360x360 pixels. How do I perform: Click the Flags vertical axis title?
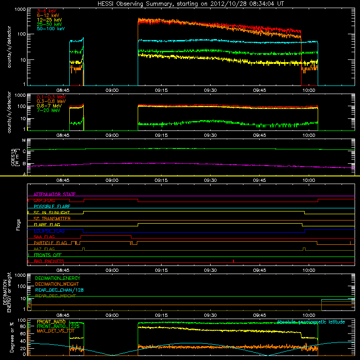click(x=18, y=225)
